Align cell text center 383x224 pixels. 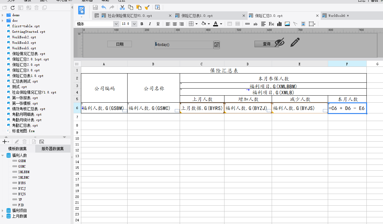(175, 24)
